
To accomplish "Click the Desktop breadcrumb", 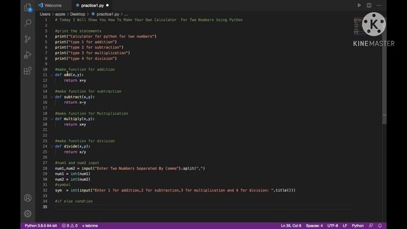I will 78,14.
